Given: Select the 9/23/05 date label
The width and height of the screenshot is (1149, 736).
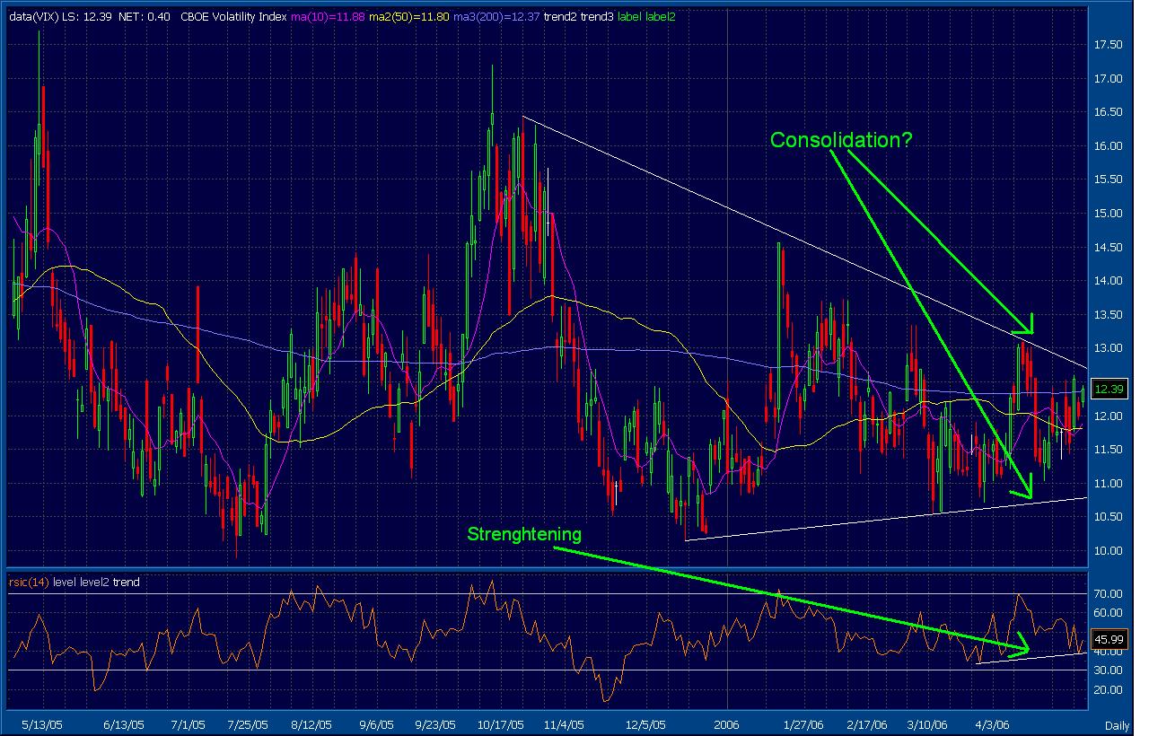Looking at the screenshot, I should 437,723.
